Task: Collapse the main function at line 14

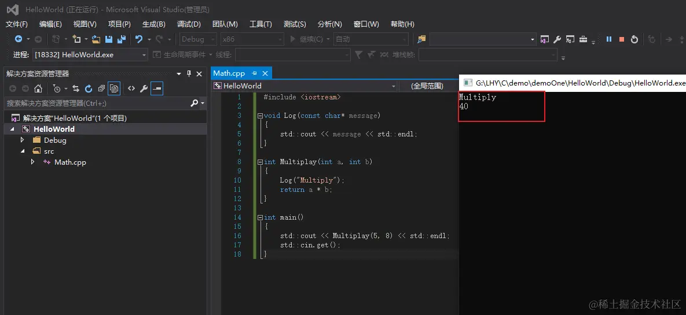Action: coord(260,217)
